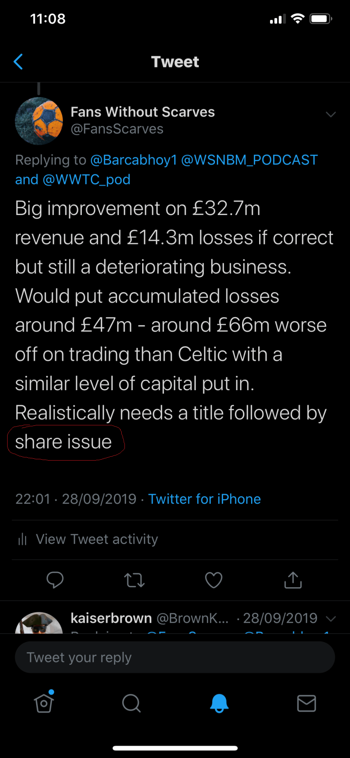Reply to tweet via speech bubble icon
The image size is (350, 758).
[x=55, y=580]
